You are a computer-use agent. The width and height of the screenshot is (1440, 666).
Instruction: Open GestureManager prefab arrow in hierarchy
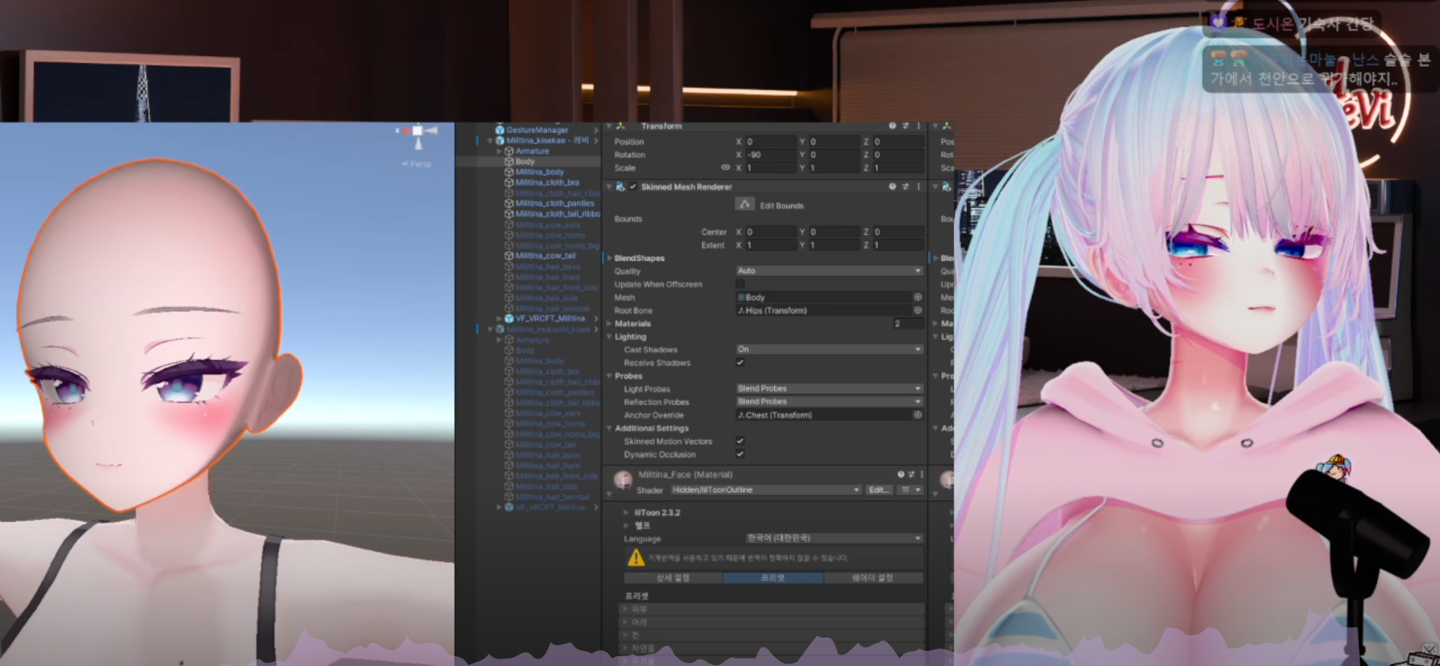596,130
